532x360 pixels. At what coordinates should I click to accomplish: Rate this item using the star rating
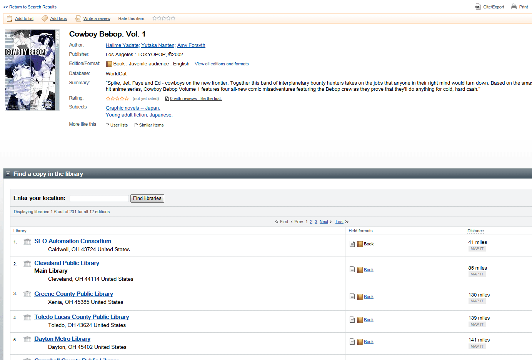[x=164, y=18]
